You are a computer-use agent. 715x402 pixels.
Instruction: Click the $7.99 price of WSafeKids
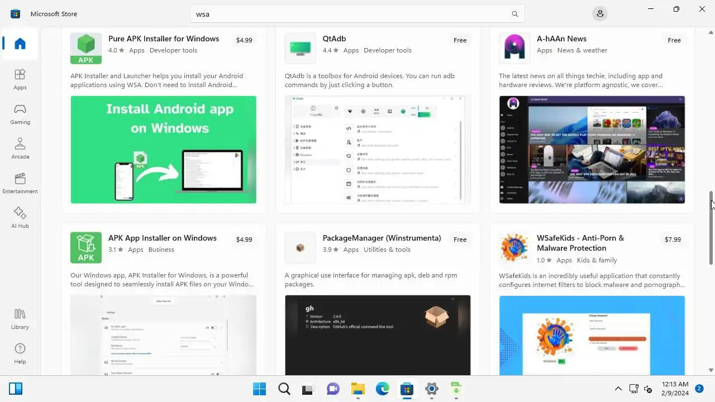pyautogui.click(x=673, y=240)
